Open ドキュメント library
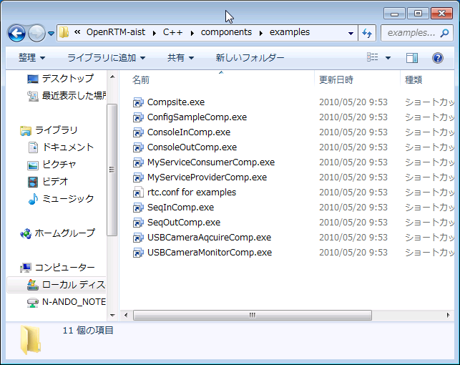The width and height of the screenshot is (460, 365). point(61,147)
